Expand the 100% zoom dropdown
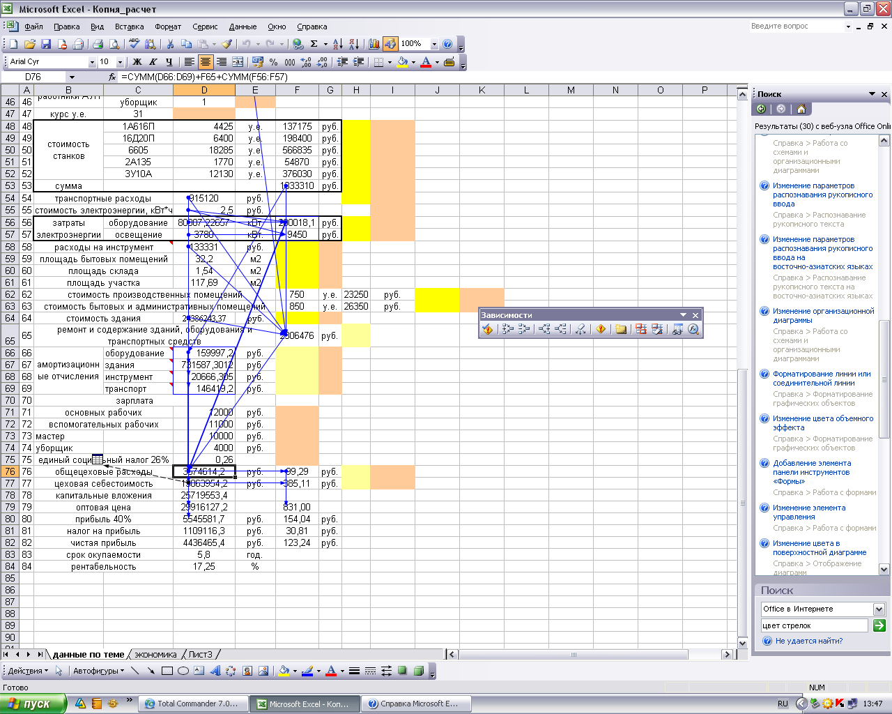The width and height of the screenshot is (892, 714). click(x=434, y=44)
